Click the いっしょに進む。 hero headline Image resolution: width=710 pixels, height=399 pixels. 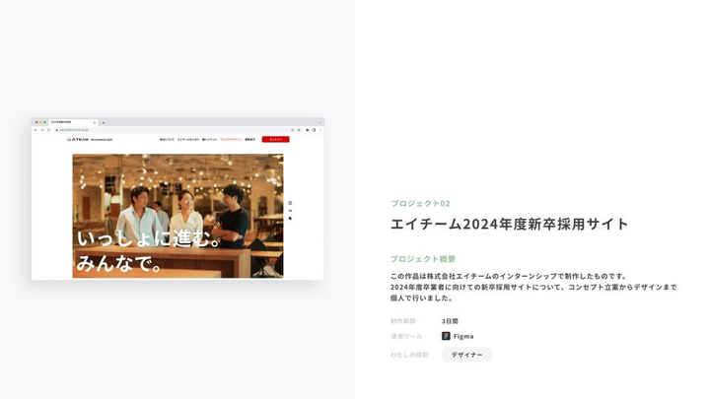(x=149, y=238)
